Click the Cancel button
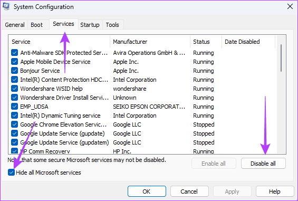This screenshot has width=298, height=201. pos(189,192)
